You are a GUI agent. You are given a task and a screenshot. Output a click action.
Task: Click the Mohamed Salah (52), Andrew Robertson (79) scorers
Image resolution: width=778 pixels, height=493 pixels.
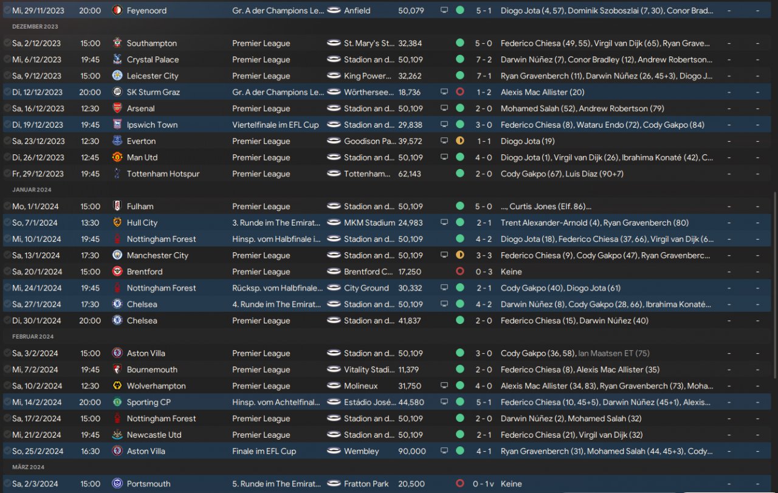(582, 108)
